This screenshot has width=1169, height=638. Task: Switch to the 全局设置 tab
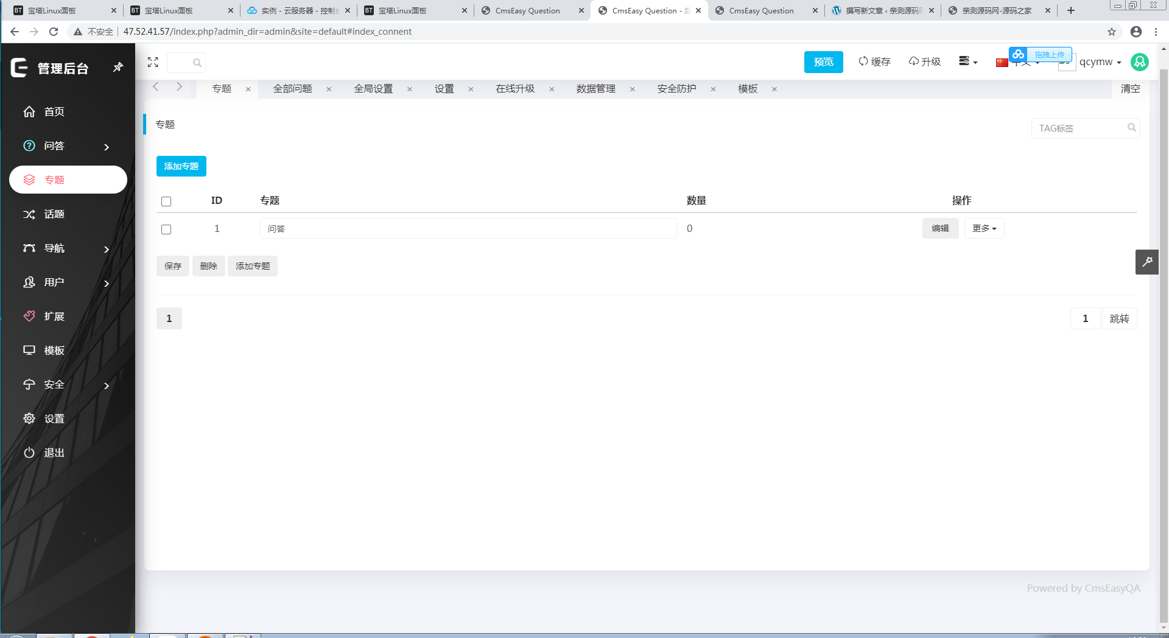tap(374, 89)
